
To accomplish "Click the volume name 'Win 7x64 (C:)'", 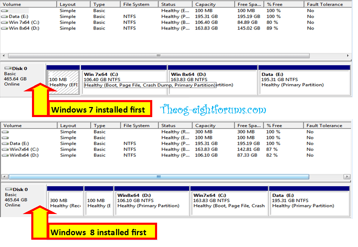I will pos(24,22).
